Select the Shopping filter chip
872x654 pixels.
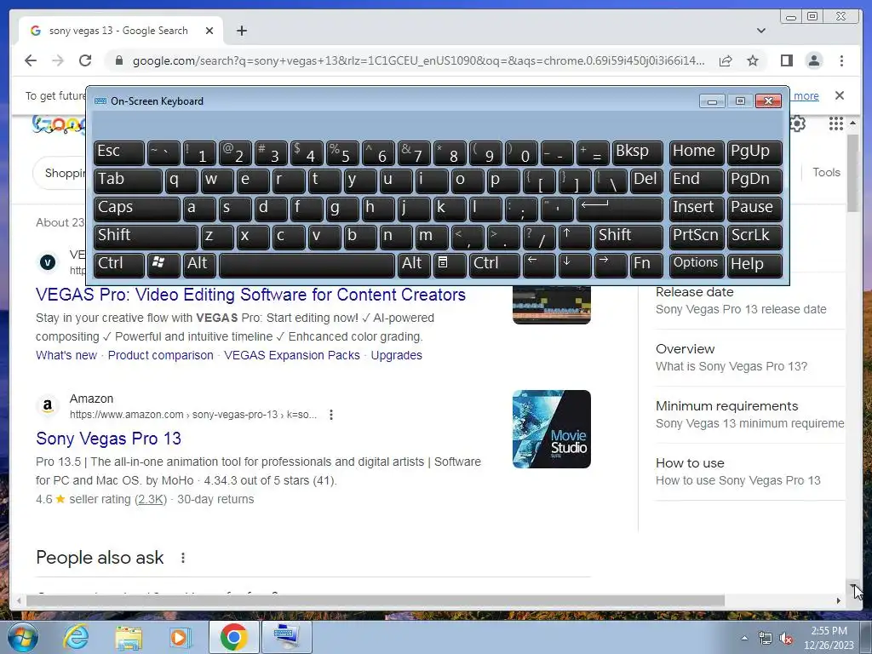(x=60, y=174)
